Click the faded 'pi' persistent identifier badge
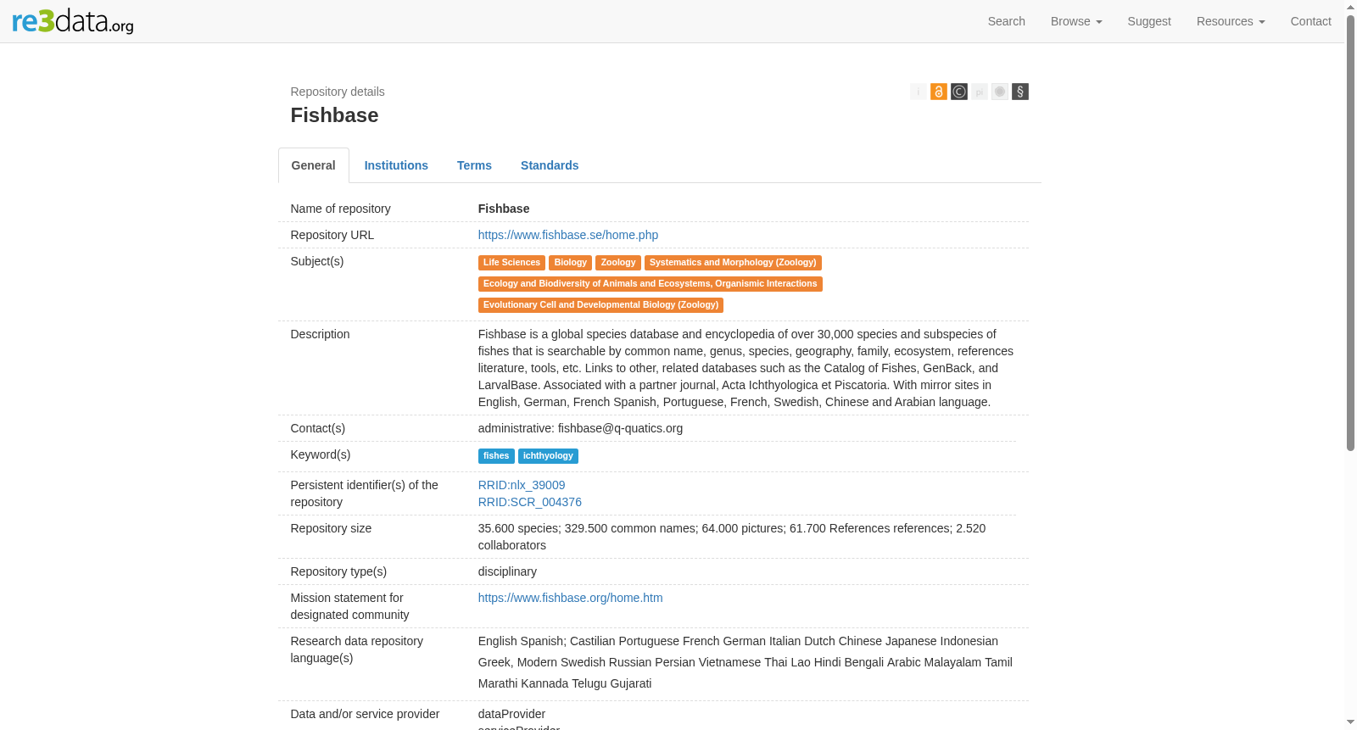1357x730 pixels. (x=979, y=92)
